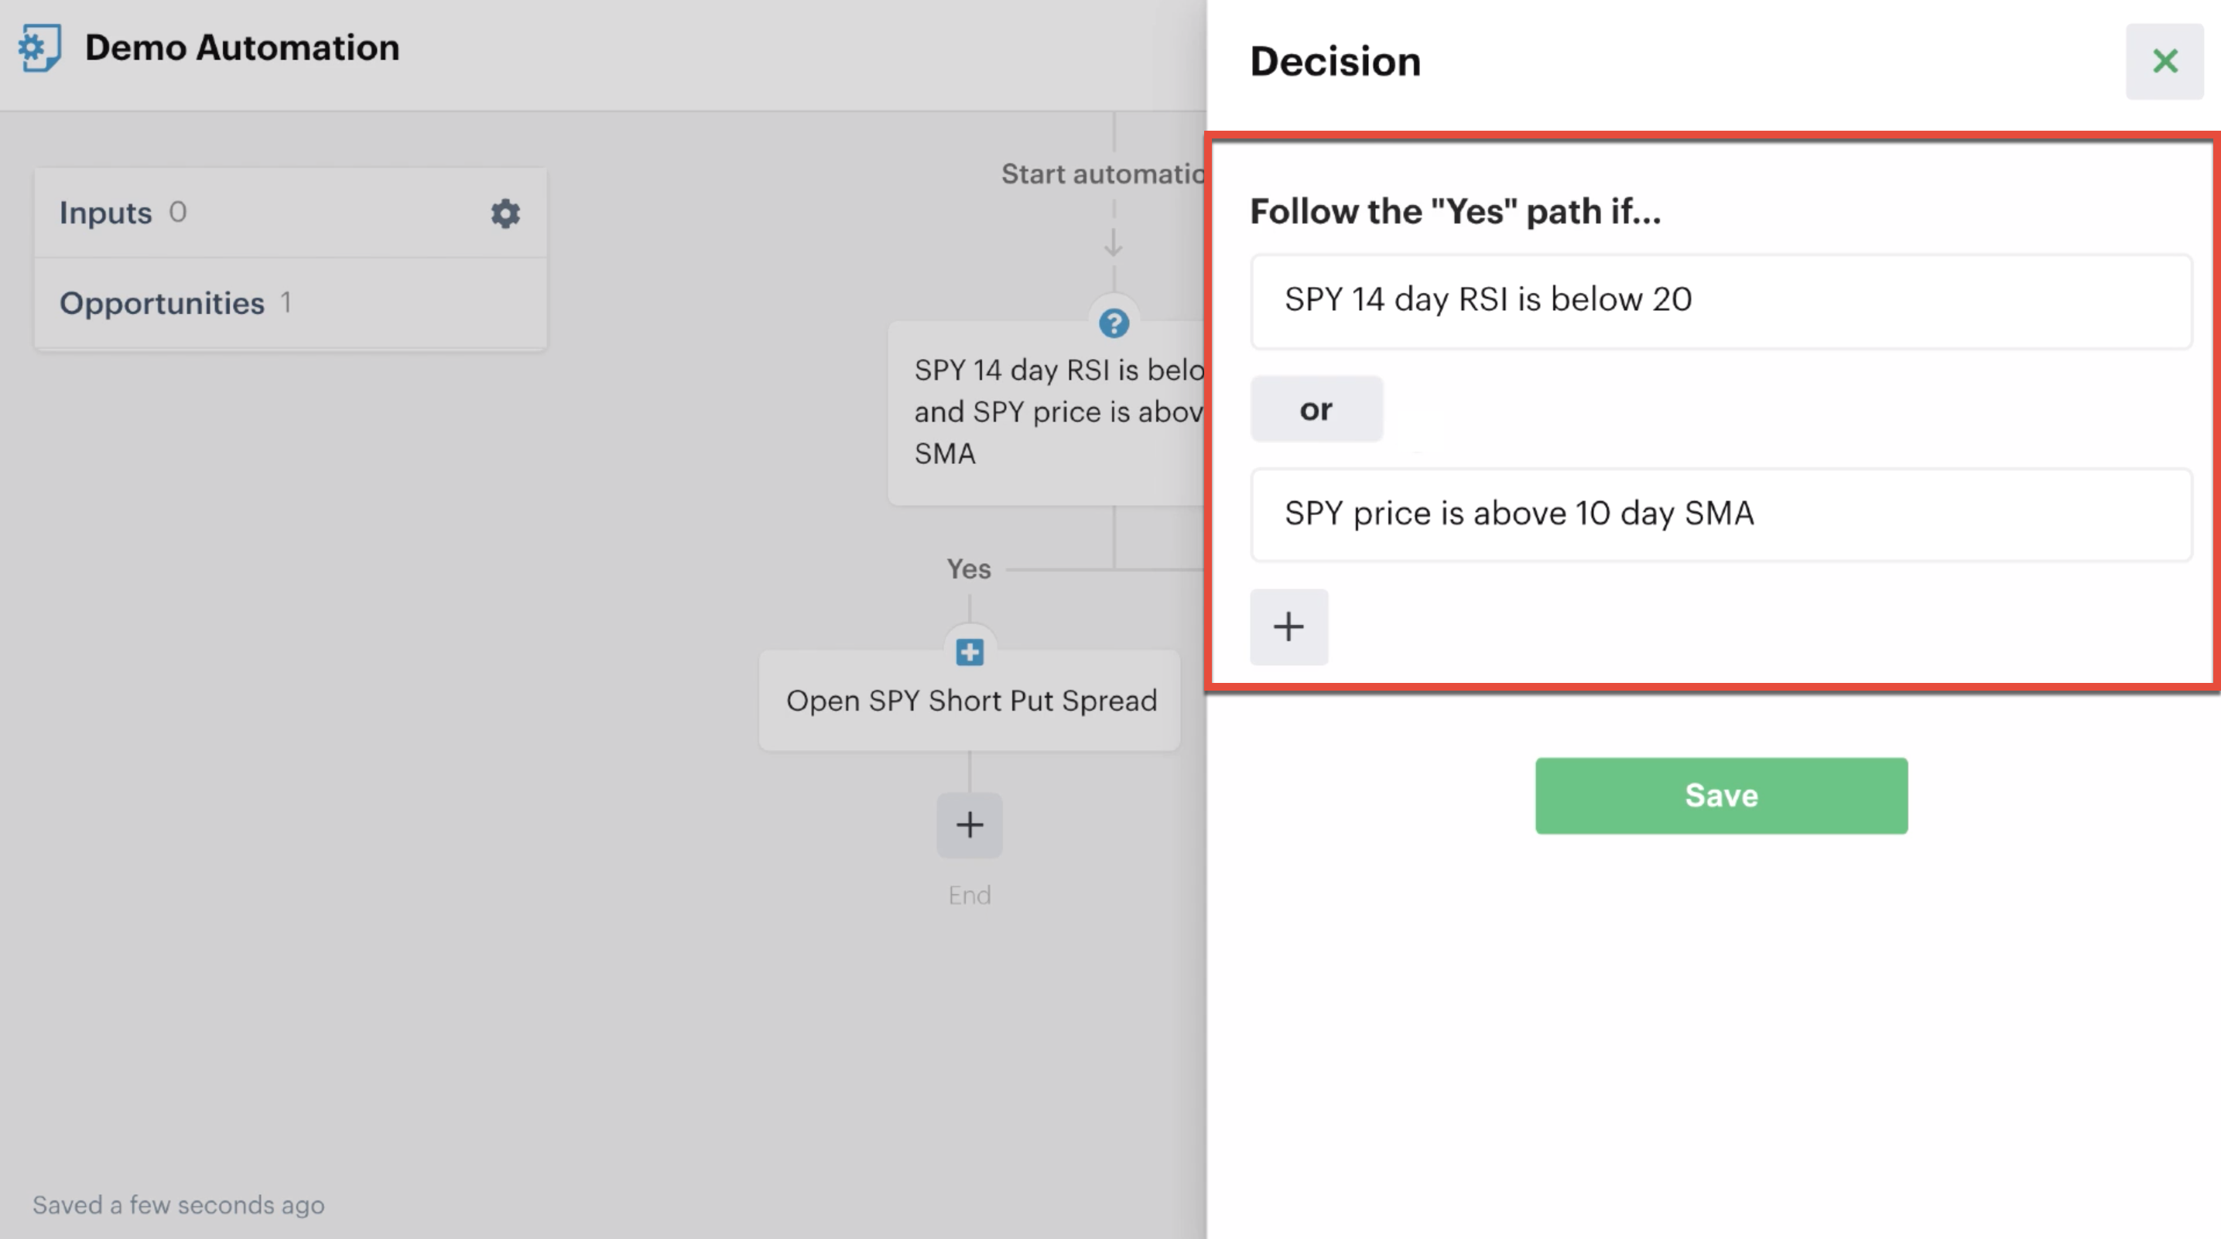Click the down arrow below Start automation
Screen dimensions: 2221x1239
(1113, 243)
